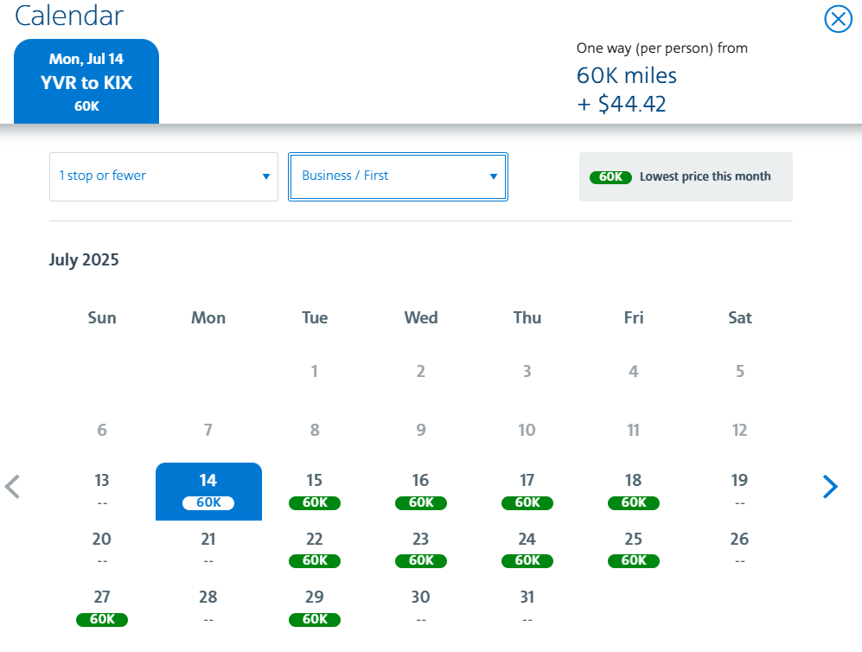Pick July 22 from the calendar
The image size is (862, 652).
click(x=314, y=549)
